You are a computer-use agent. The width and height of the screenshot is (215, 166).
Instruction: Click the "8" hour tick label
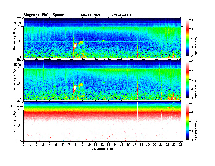[x=76, y=145]
